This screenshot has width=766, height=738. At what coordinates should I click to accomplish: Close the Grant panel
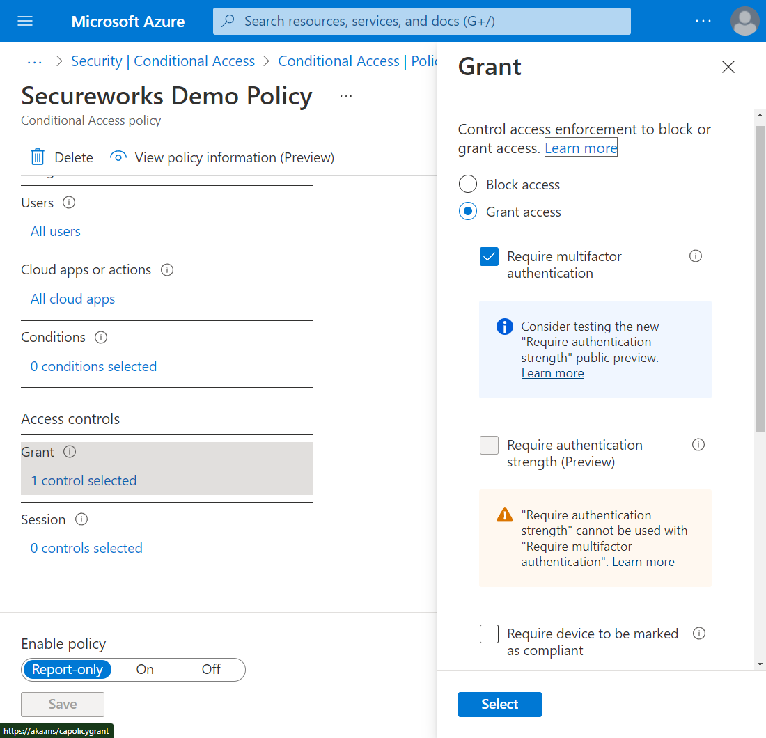click(728, 67)
